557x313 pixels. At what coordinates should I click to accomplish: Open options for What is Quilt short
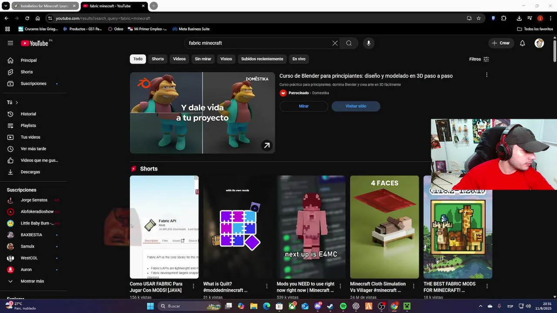(x=267, y=286)
